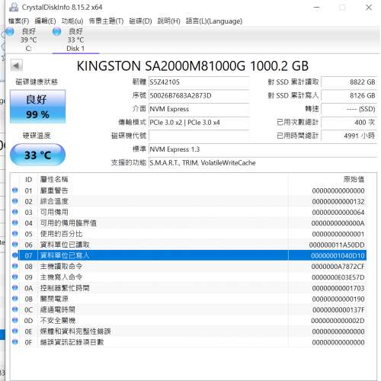
Task: Click the blue status dot for row 0F
Action: pyautogui.click(x=15, y=341)
